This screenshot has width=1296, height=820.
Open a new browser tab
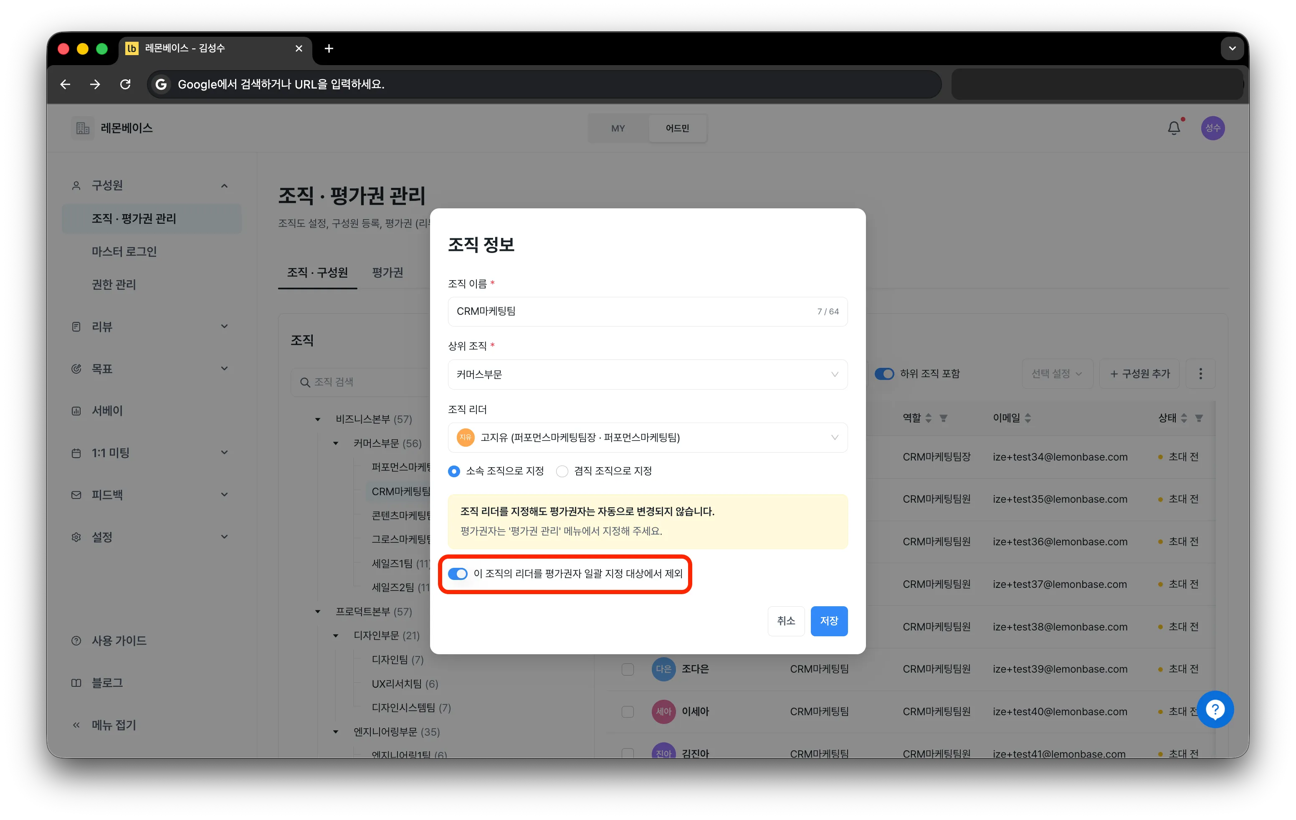click(x=329, y=49)
